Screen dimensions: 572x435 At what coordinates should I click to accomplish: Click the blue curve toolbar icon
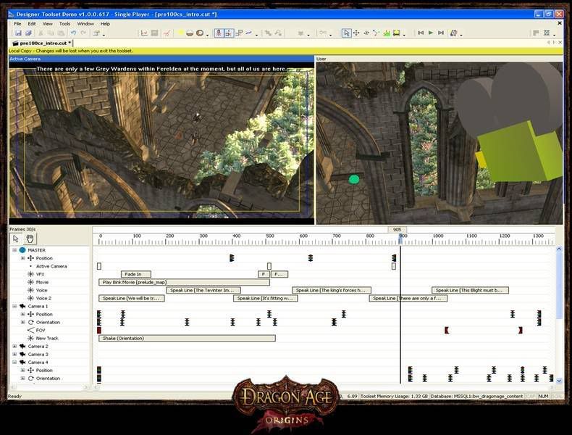pyautogui.click(x=249, y=33)
